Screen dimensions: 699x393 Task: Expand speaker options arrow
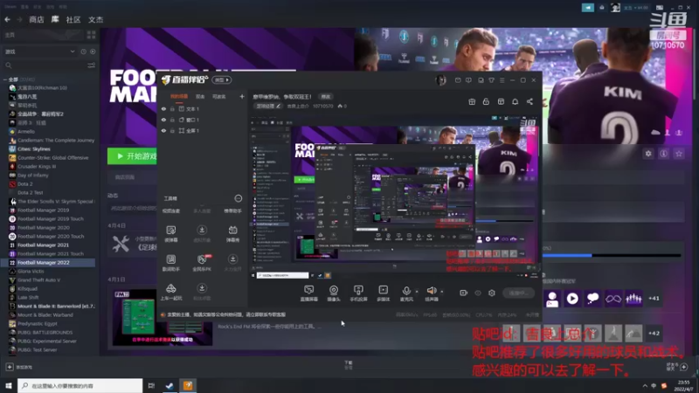tap(442, 292)
